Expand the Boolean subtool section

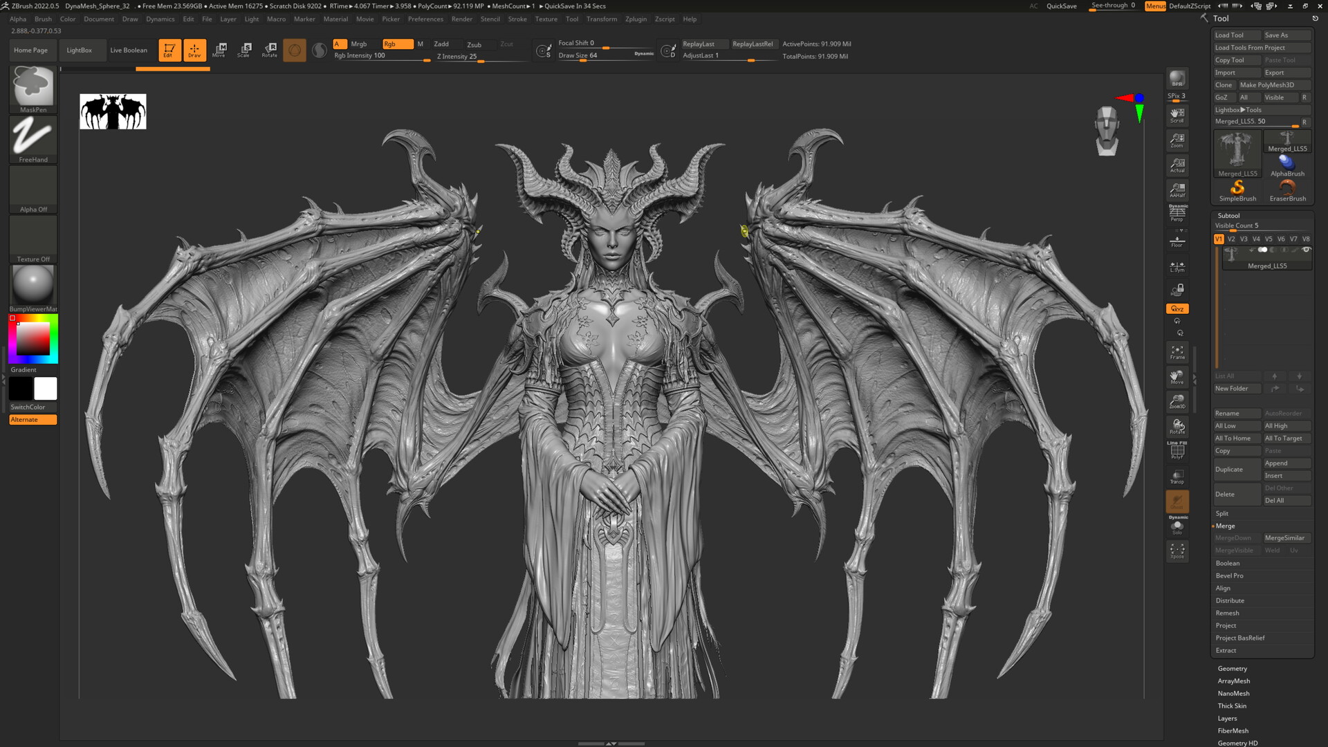1228,563
